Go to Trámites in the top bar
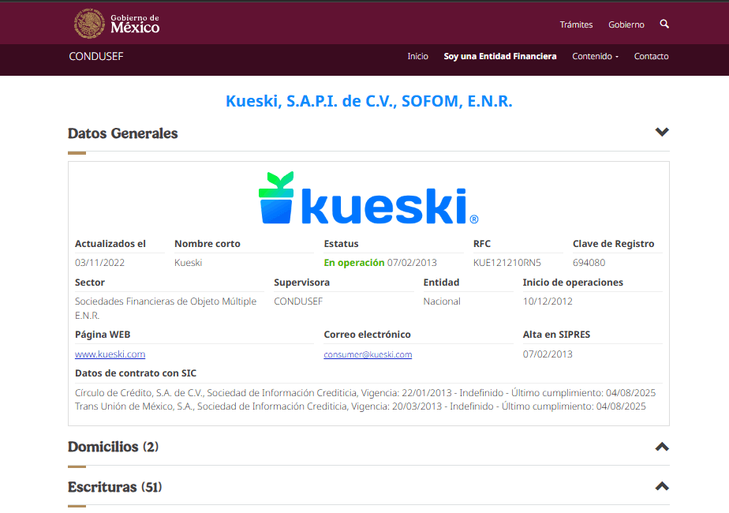 coord(576,24)
